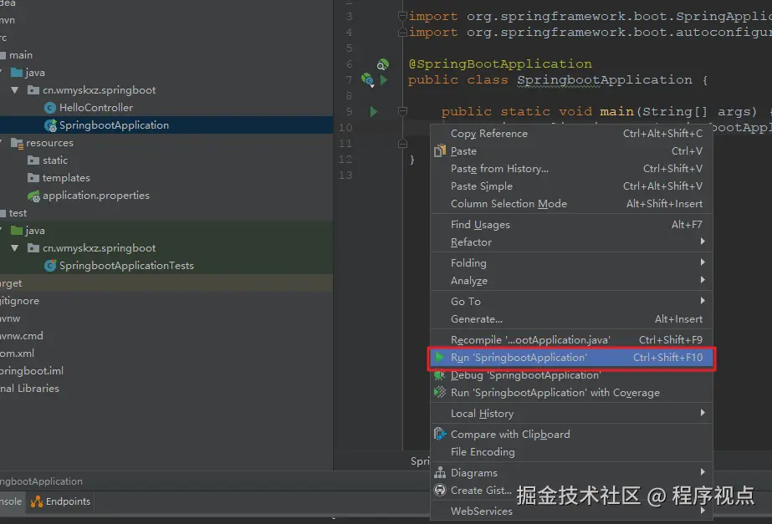Choose Debug 'SpringbootApplication'
This screenshot has height=524, width=772.
click(571, 375)
